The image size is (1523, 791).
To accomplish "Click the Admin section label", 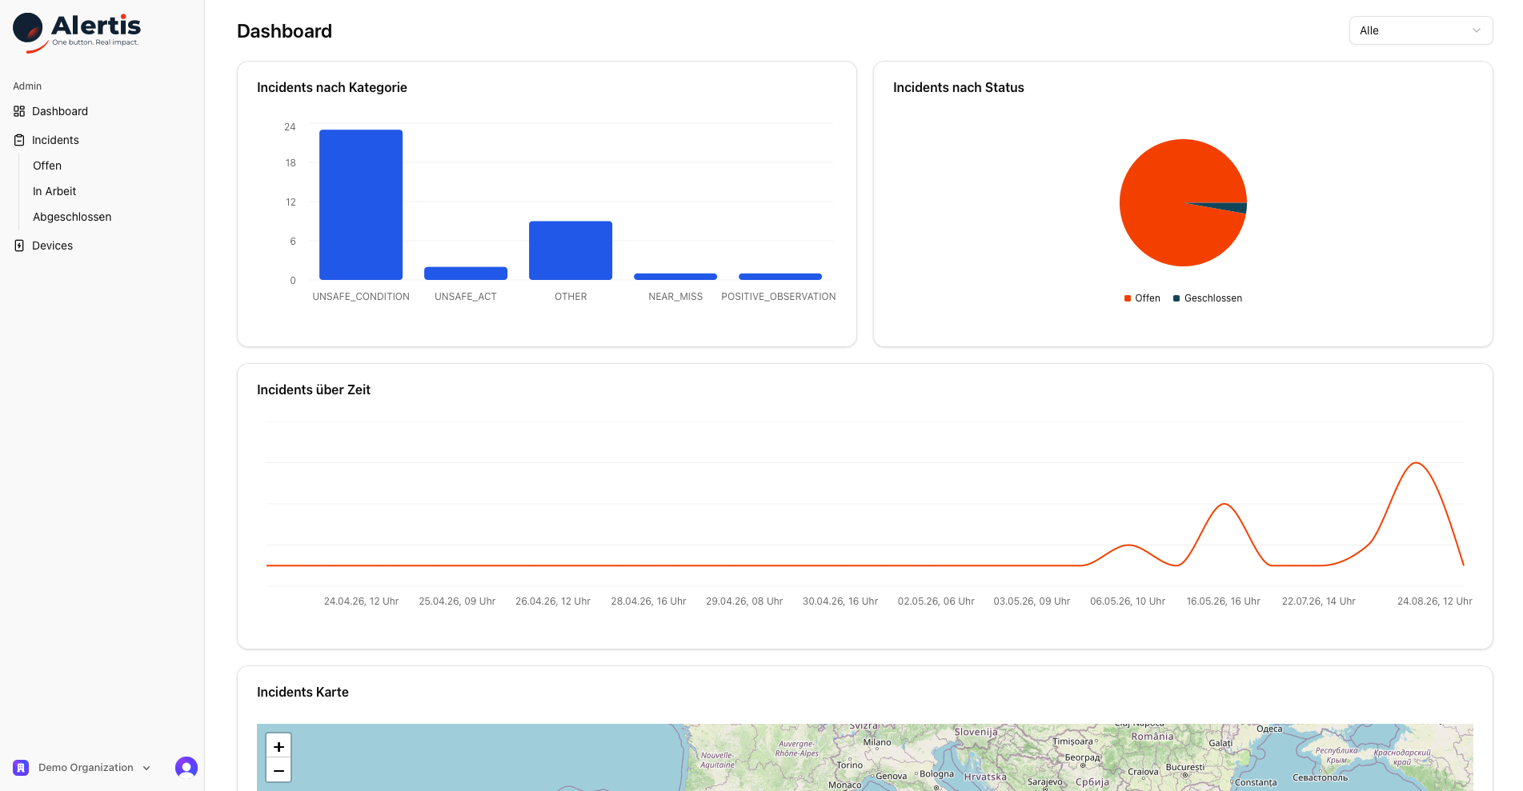I will coord(27,86).
